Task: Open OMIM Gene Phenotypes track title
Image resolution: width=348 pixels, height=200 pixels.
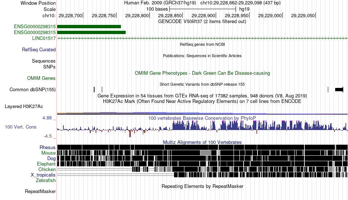Action: coord(203,73)
